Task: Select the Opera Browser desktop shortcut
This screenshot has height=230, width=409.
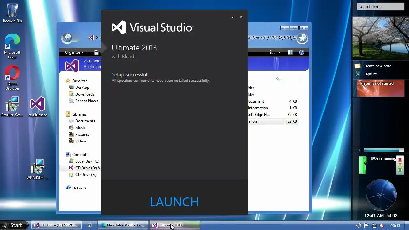Action: [x=12, y=78]
